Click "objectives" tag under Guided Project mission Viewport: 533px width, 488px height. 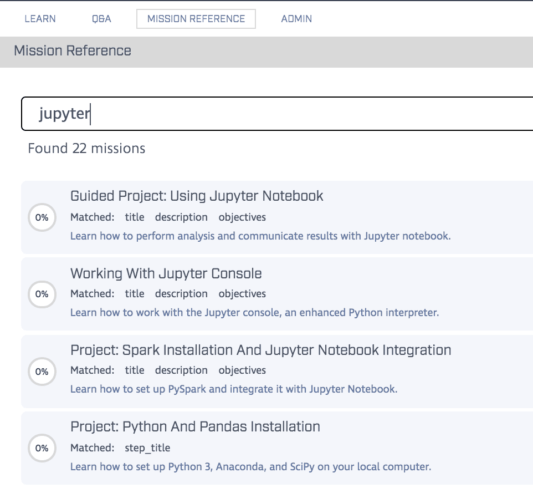(242, 217)
